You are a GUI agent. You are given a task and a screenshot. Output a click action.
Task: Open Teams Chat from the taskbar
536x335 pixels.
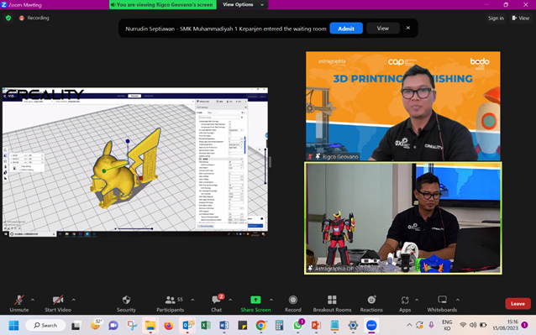point(113,326)
